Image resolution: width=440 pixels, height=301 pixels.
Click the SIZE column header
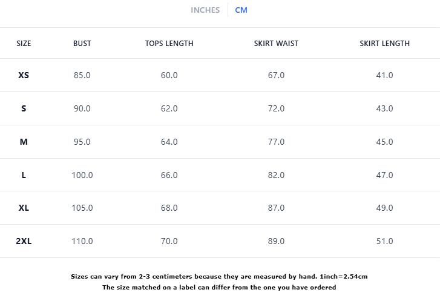24,44
